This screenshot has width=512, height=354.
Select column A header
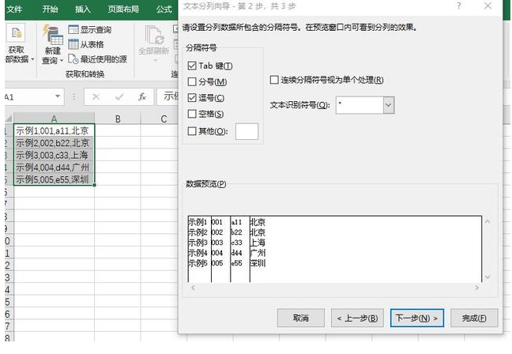pyautogui.click(x=54, y=119)
